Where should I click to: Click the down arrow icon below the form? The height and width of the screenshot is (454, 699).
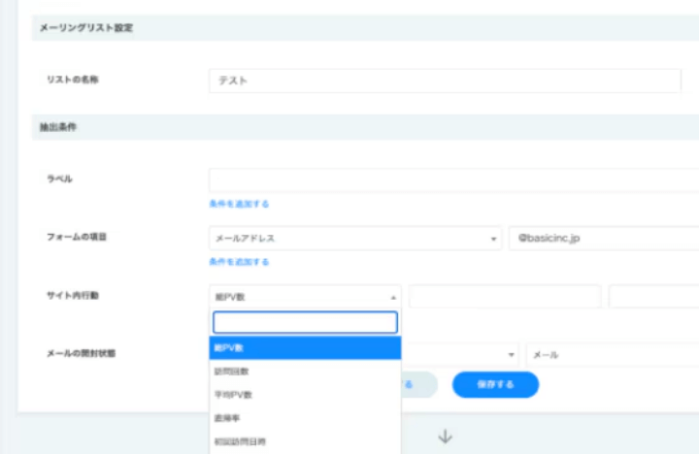coord(445,437)
